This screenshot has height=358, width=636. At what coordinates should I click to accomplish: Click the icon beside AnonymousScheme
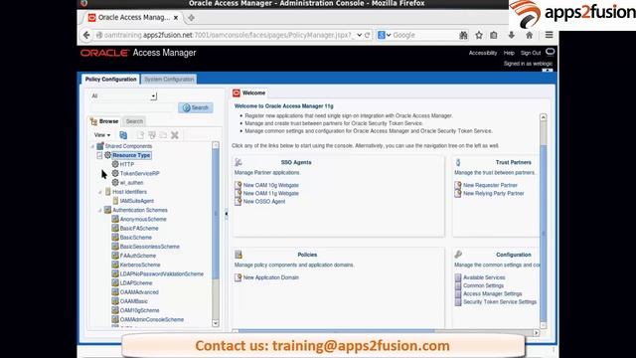click(115, 219)
